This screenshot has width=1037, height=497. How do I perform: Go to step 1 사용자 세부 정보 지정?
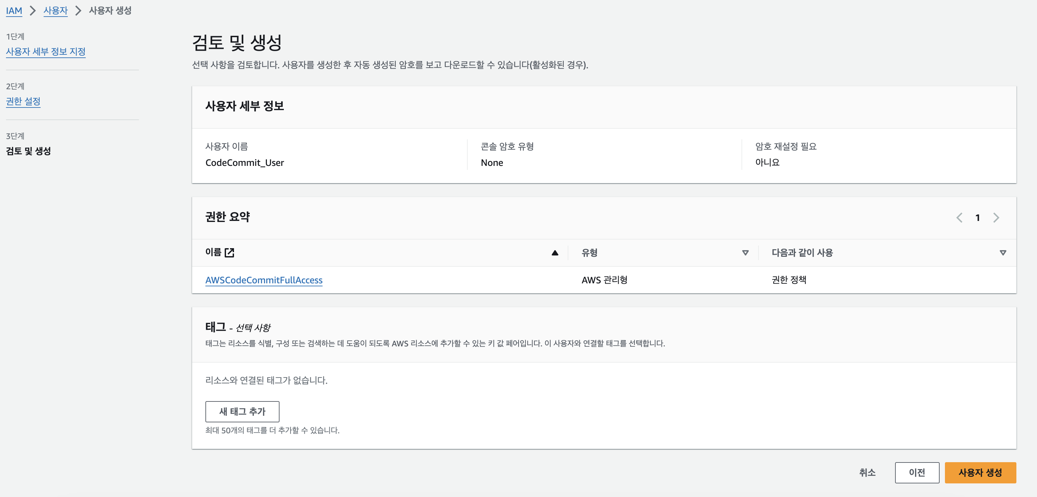(46, 51)
